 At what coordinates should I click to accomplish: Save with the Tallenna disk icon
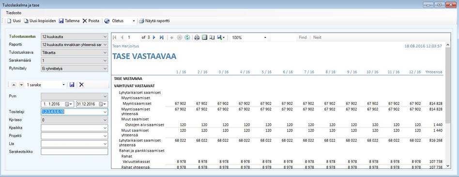tap(61, 21)
